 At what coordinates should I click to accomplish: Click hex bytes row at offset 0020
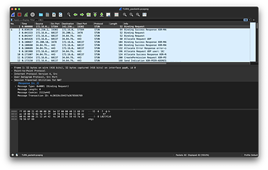click(x=52, y=117)
